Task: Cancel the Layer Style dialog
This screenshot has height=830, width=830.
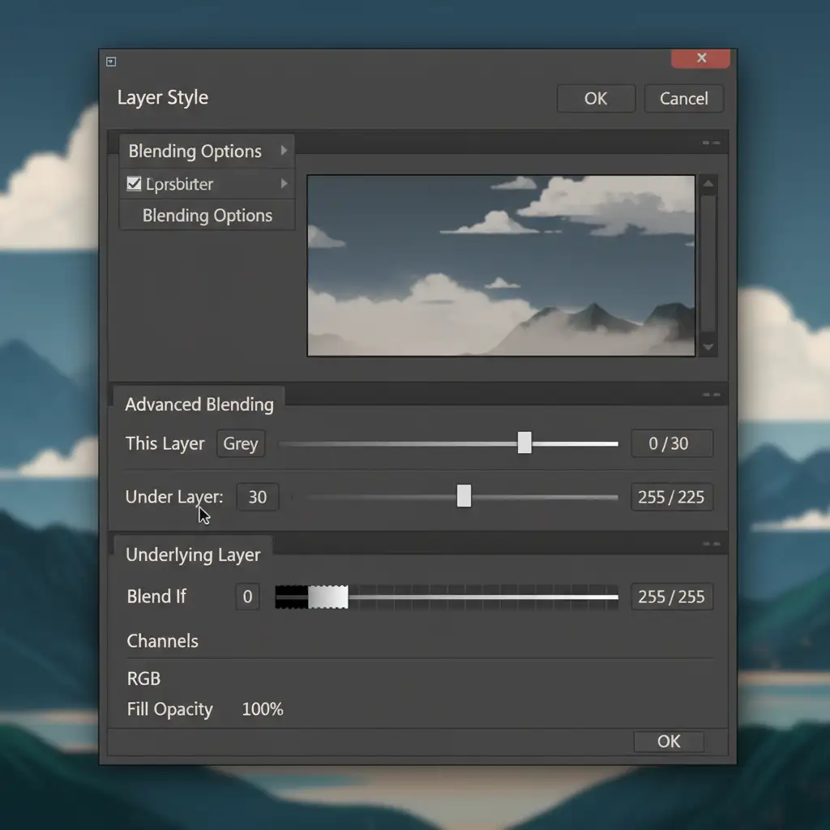Action: [683, 98]
